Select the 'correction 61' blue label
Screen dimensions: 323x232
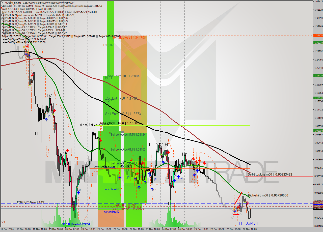111,189
